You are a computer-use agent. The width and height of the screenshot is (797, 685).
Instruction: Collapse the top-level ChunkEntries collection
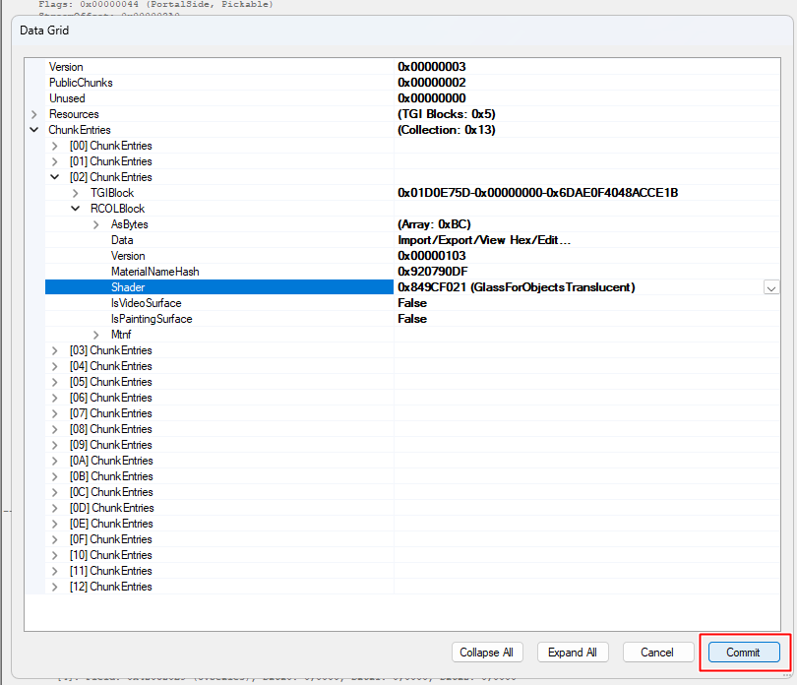(34, 130)
